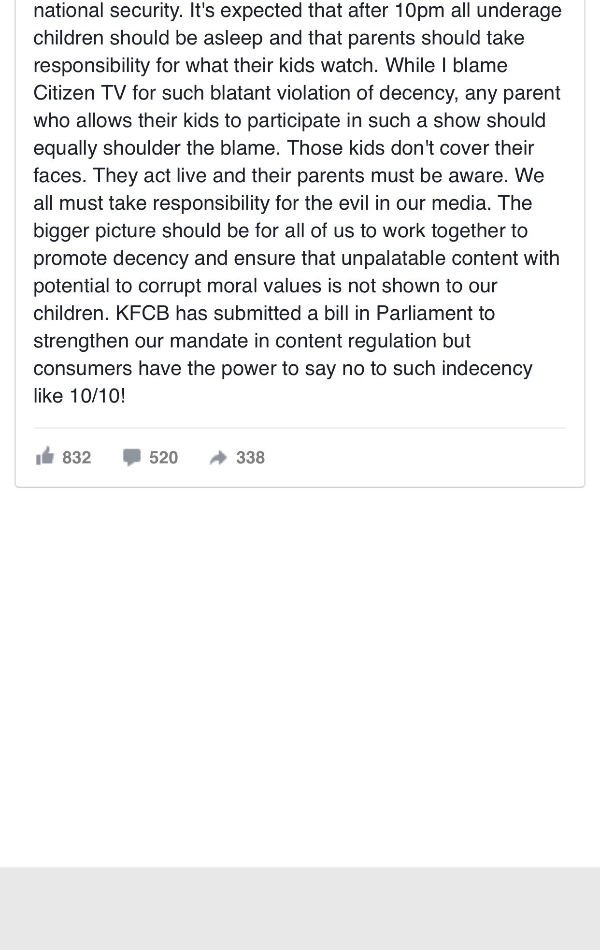Open the 338 shares count
This screenshot has width=600, height=950.
pyautogui.click(x=250, y=458)
